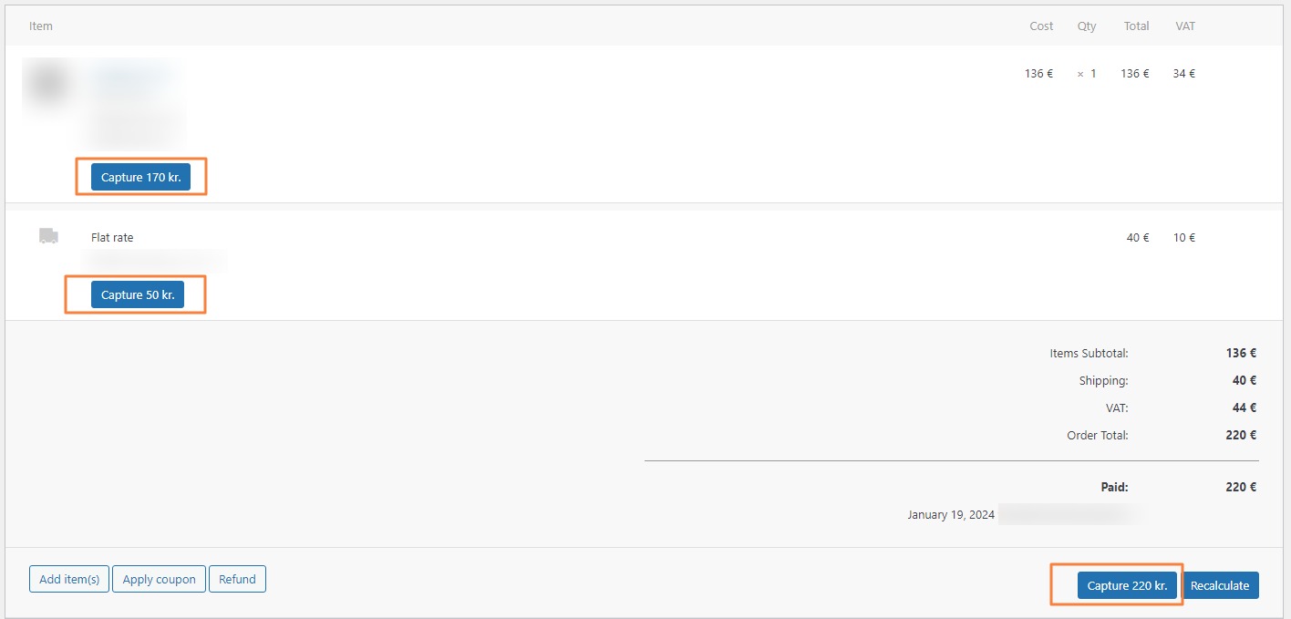This screenshot has width=1291, height=619.
Task: Recalculate the order totals
Action: [x=1220, y=585]
